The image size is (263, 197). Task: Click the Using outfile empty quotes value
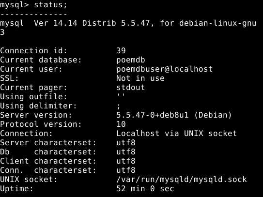click(121, 95)
